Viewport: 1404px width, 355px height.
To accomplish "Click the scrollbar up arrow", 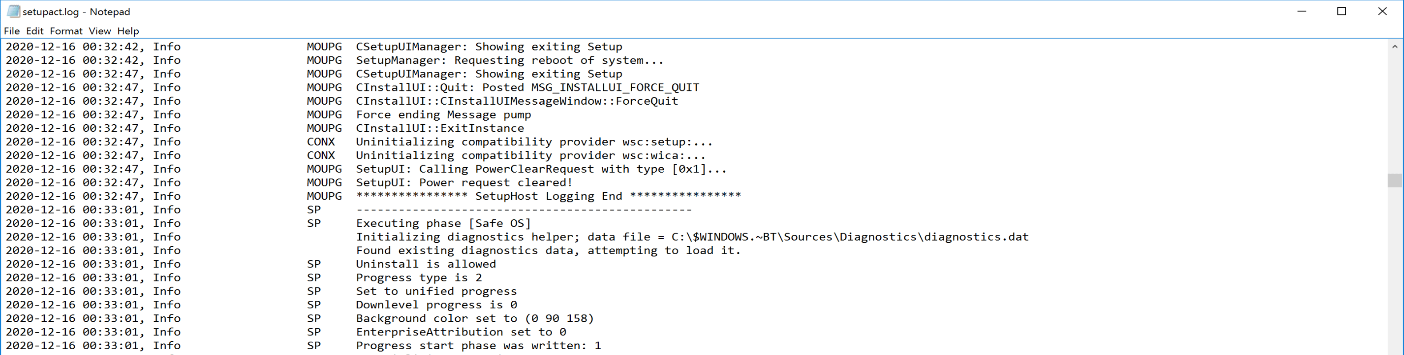I will [1395, 46].
